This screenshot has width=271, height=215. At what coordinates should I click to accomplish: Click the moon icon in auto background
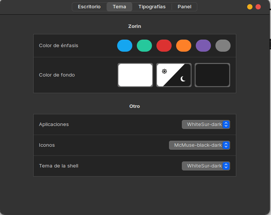click(183, 79)
